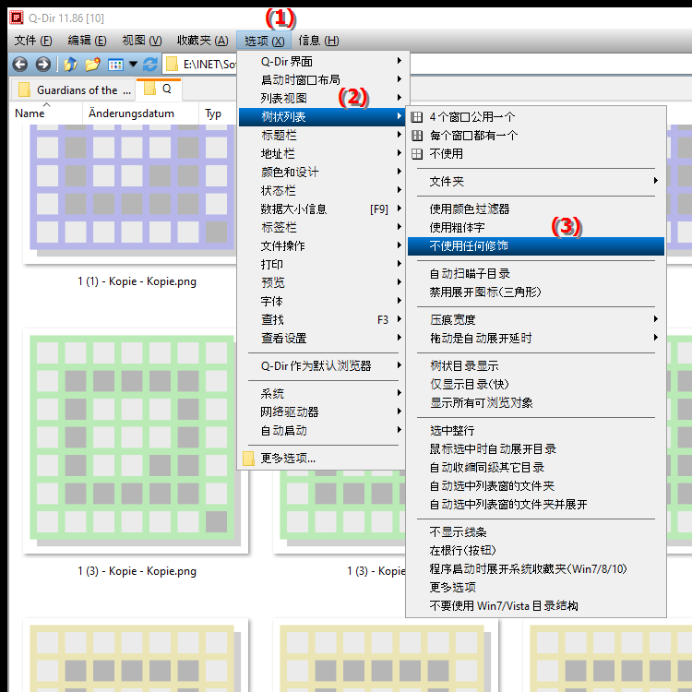Click 更多选项 in the tree submenu

pyautogui.click(x=536, y=588)
